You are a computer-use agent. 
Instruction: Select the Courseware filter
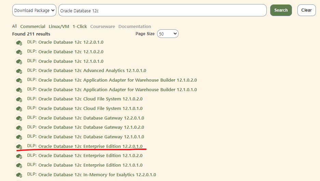pyautogui.click(x=103, y=27)
